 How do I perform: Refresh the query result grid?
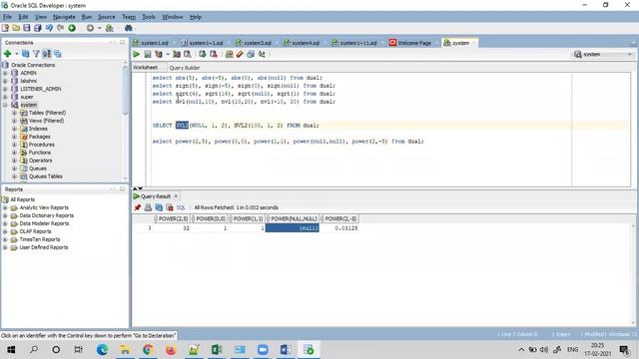pyautogui.click(x=159, y=207)
